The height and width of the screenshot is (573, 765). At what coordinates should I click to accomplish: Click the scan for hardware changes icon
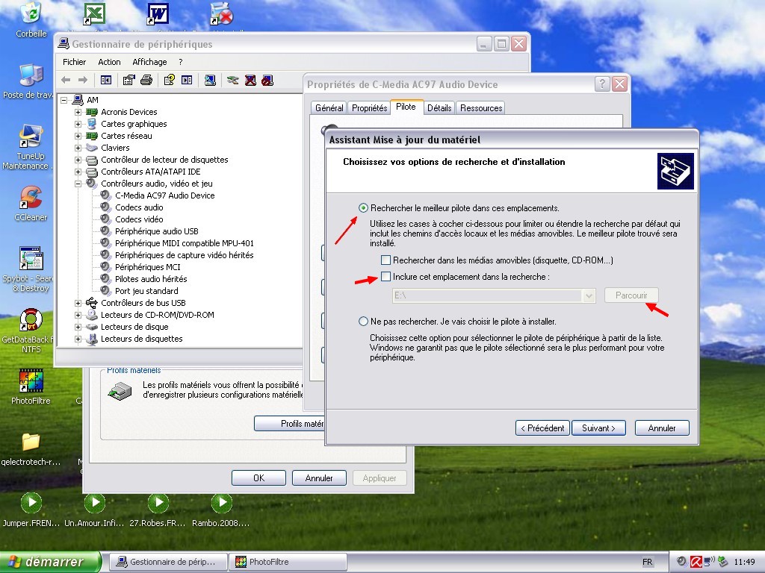[x=211, y=80]
